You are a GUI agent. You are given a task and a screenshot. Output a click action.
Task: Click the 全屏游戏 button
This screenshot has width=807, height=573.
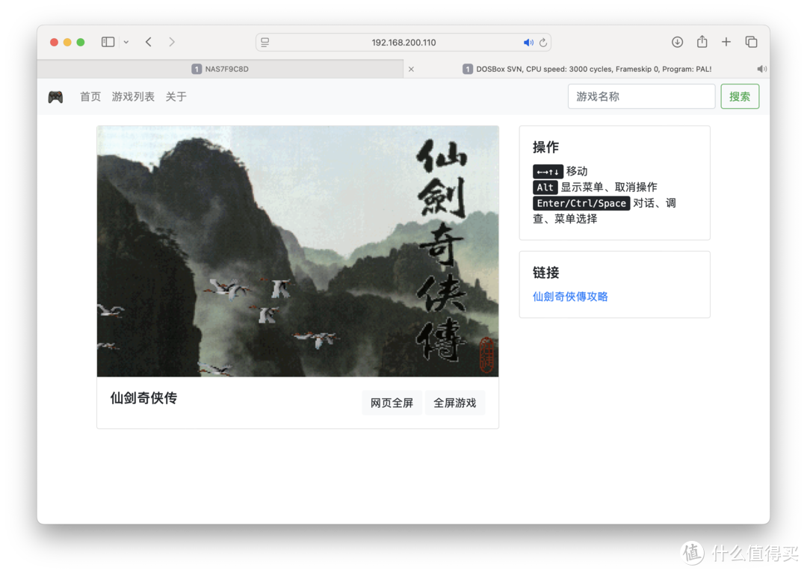point(455,402)
